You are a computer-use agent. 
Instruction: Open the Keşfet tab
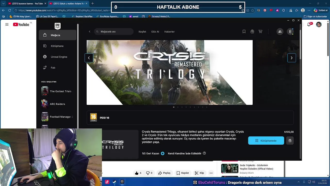coord(142,32)
